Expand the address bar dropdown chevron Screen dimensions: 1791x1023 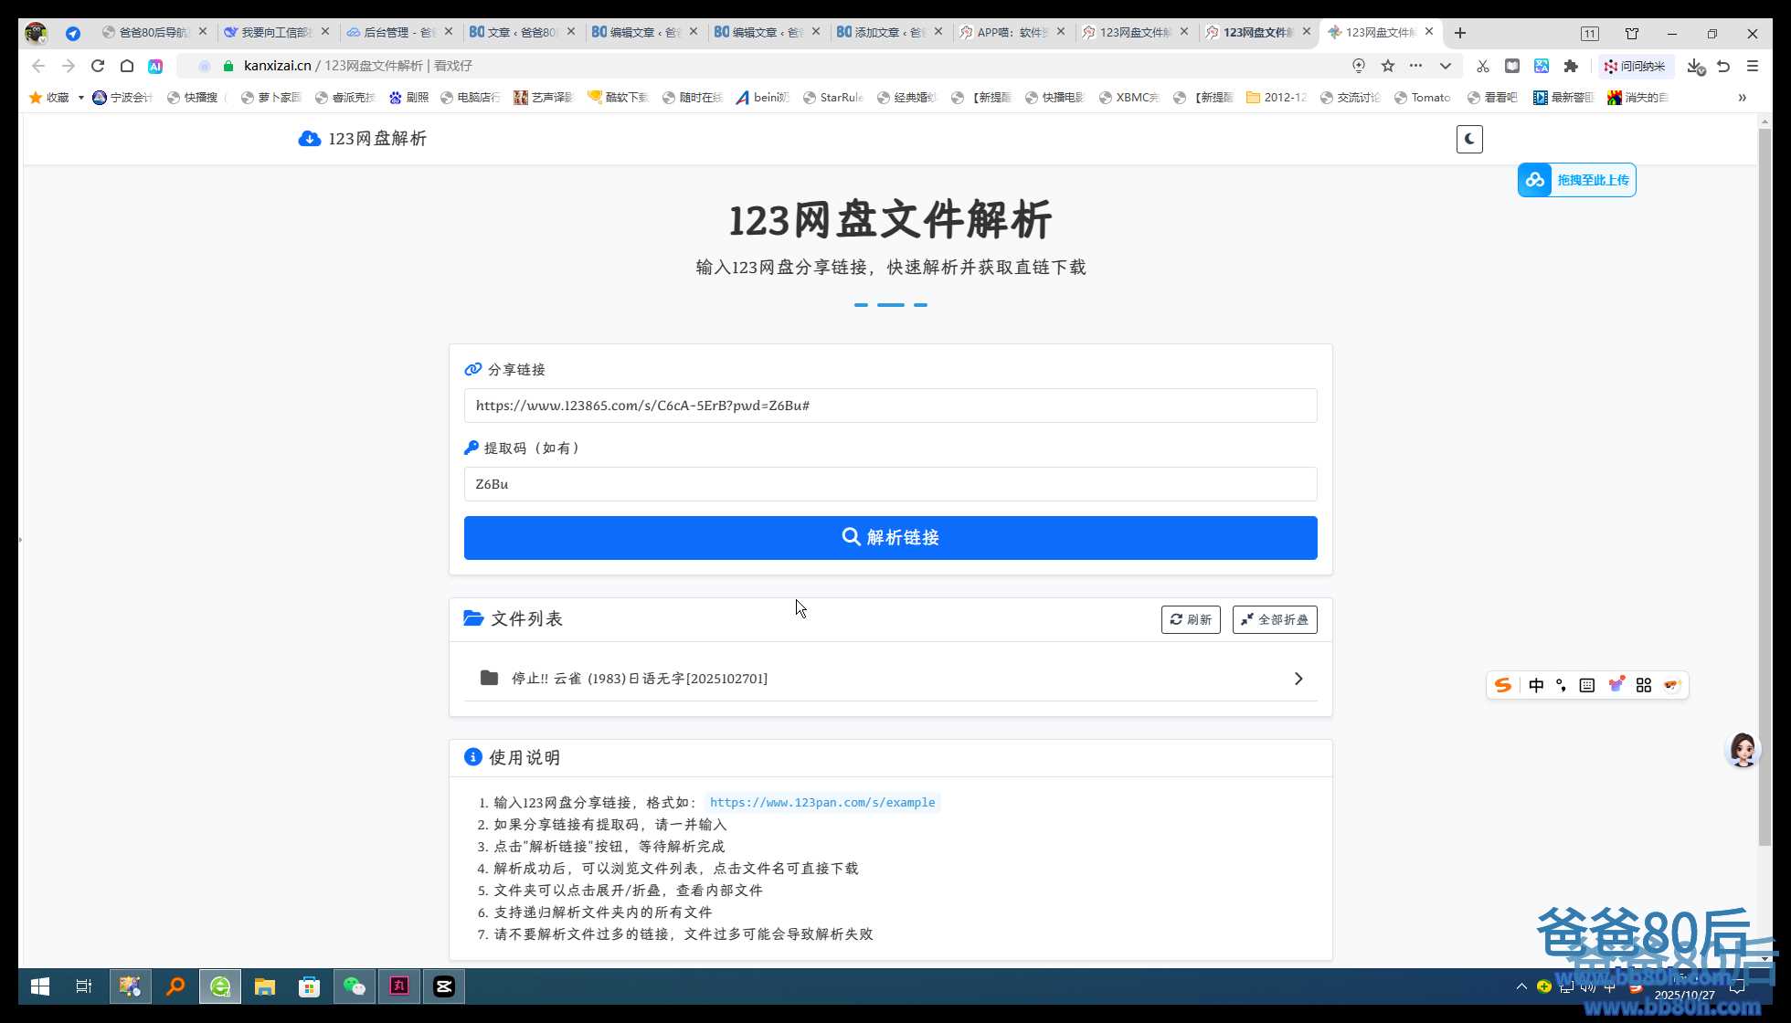pyautogui.click(x=1445, y=66)
